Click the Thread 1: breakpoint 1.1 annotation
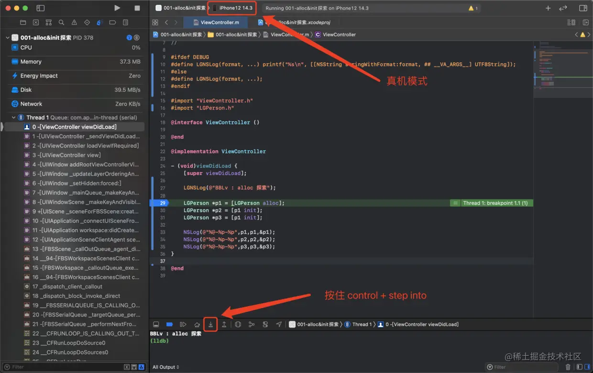This screenshot has height=373, width=593. coord(495,203)
